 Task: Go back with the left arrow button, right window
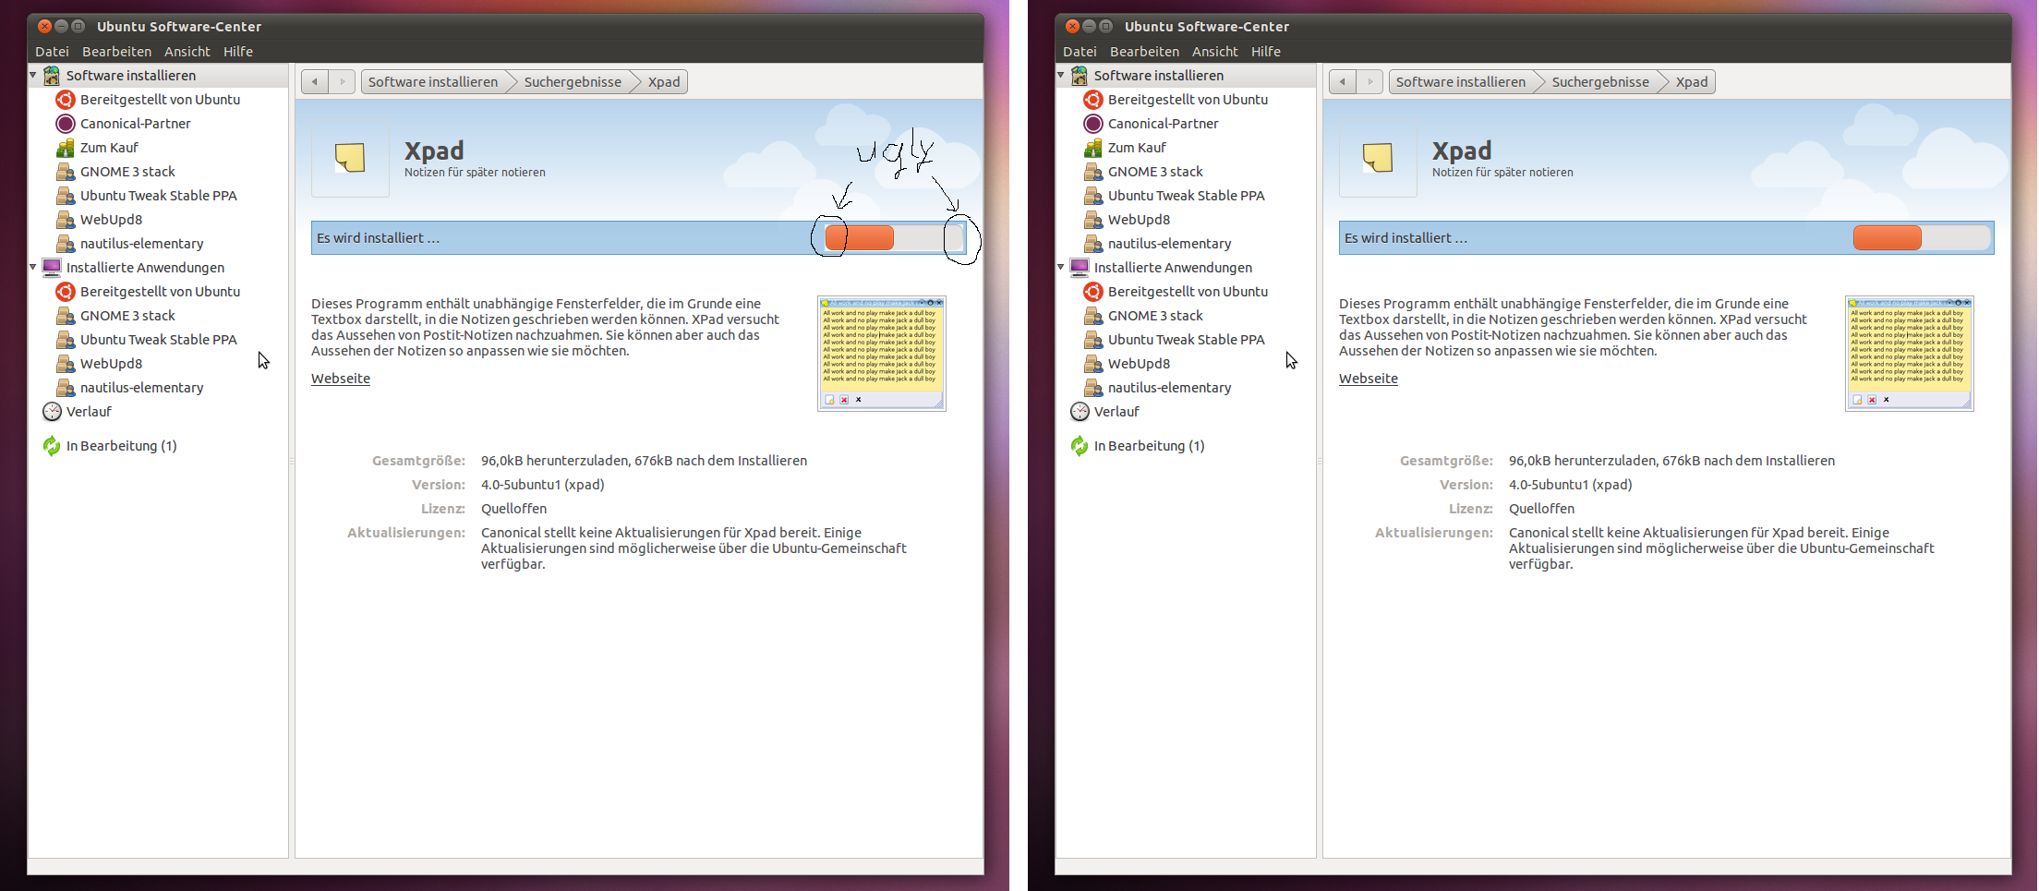click(x=1343, y=82)
